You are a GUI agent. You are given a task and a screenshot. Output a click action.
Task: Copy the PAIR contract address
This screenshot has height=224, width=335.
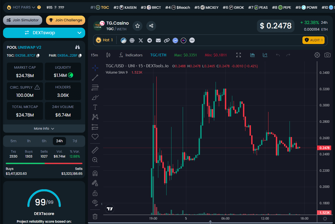[80, 56]
